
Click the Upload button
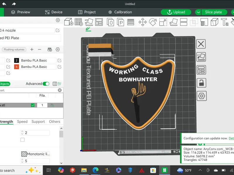point(176,12)
